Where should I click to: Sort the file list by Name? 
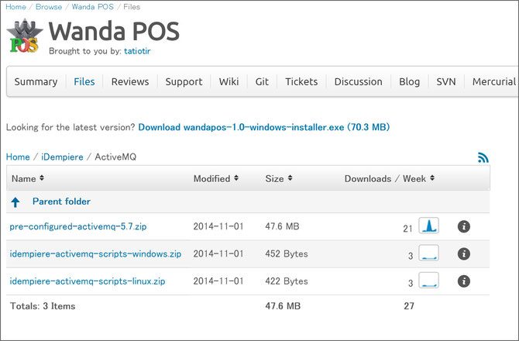coord(27,178)
